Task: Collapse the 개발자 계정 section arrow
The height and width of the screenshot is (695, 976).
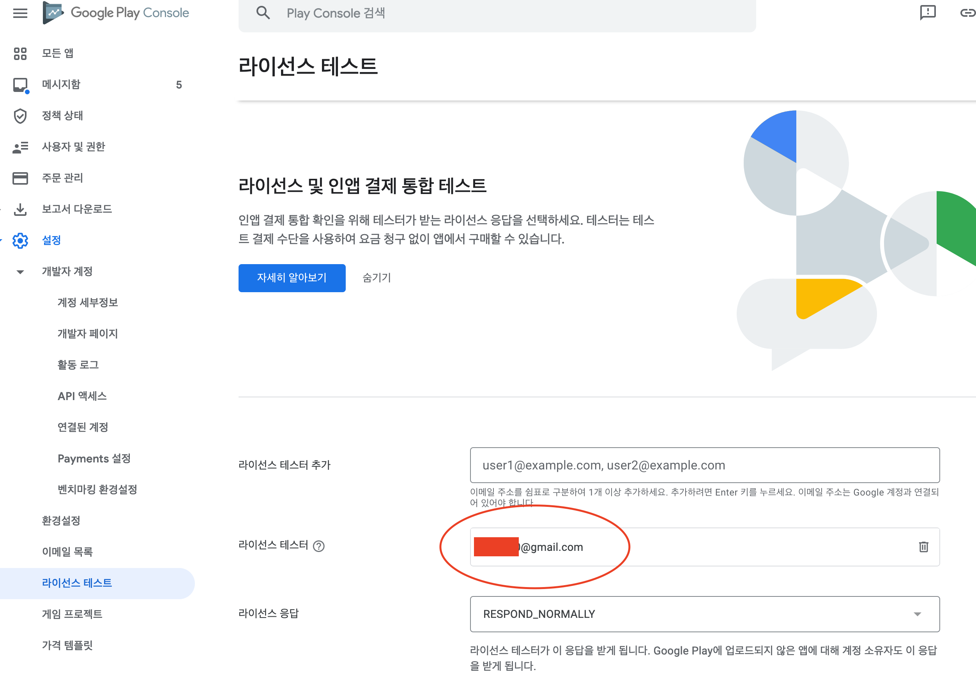Action: click(20, 272)
